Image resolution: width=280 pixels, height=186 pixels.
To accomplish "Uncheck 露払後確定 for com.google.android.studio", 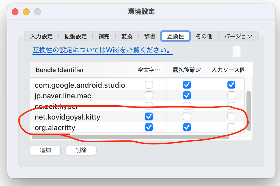I will [187, 85].
